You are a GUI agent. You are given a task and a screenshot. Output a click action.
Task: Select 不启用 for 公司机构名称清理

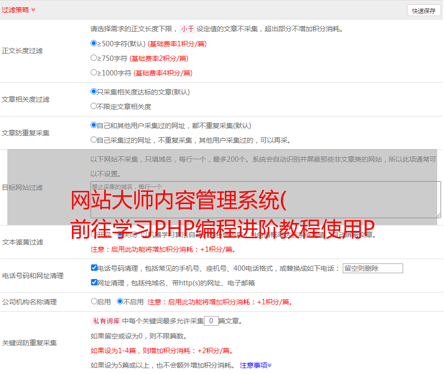coord(120,301)
